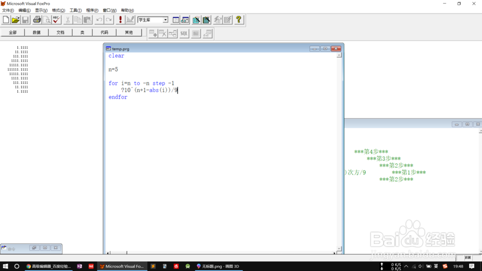Viewport: 482px width, 271px height.
Task: Switch to 其他 project tab
Action: tap(129, 33)
